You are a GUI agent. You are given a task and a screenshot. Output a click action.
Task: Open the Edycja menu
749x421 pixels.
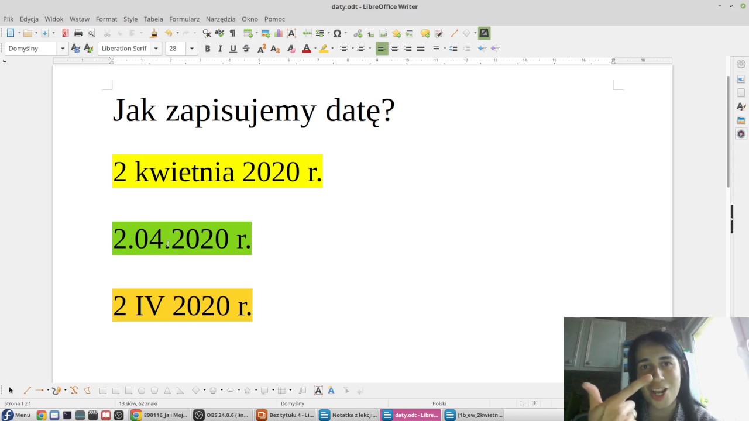click(x=29, y=19)
